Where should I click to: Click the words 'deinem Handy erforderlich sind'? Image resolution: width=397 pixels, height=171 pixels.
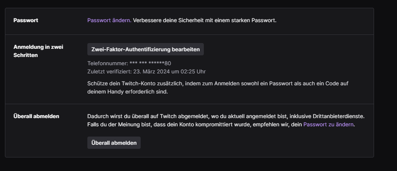tap(128, 92)
